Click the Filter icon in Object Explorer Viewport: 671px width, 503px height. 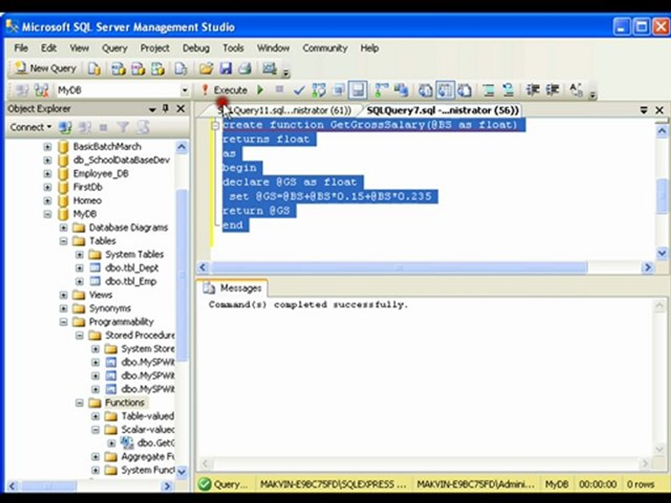[123, 127]
